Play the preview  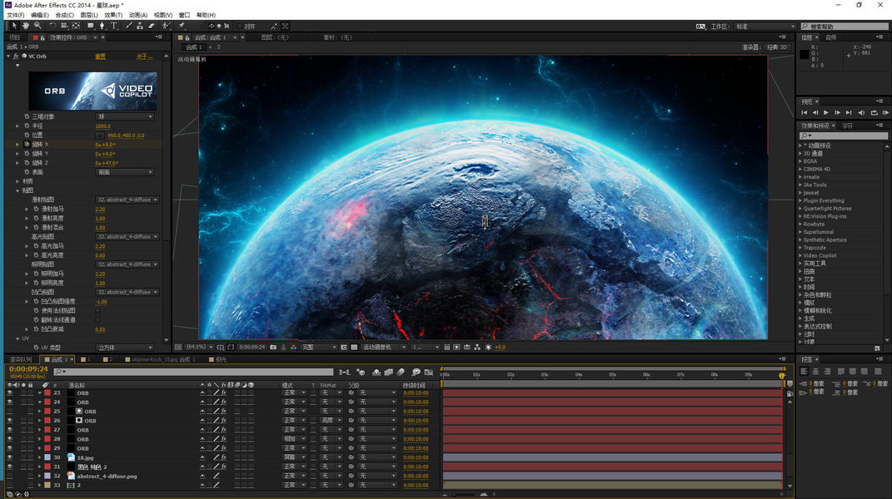tap(826, 113)
